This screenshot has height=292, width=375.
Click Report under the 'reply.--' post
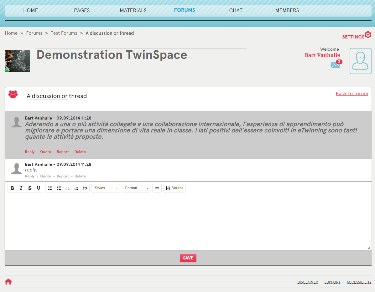(63, 176)
